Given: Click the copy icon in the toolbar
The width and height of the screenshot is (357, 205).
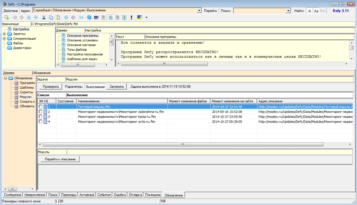Looking at the screenshot, I should click(51, 17).
